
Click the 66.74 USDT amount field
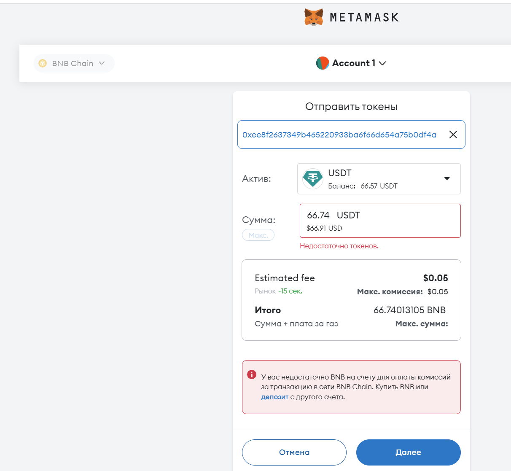380,221
